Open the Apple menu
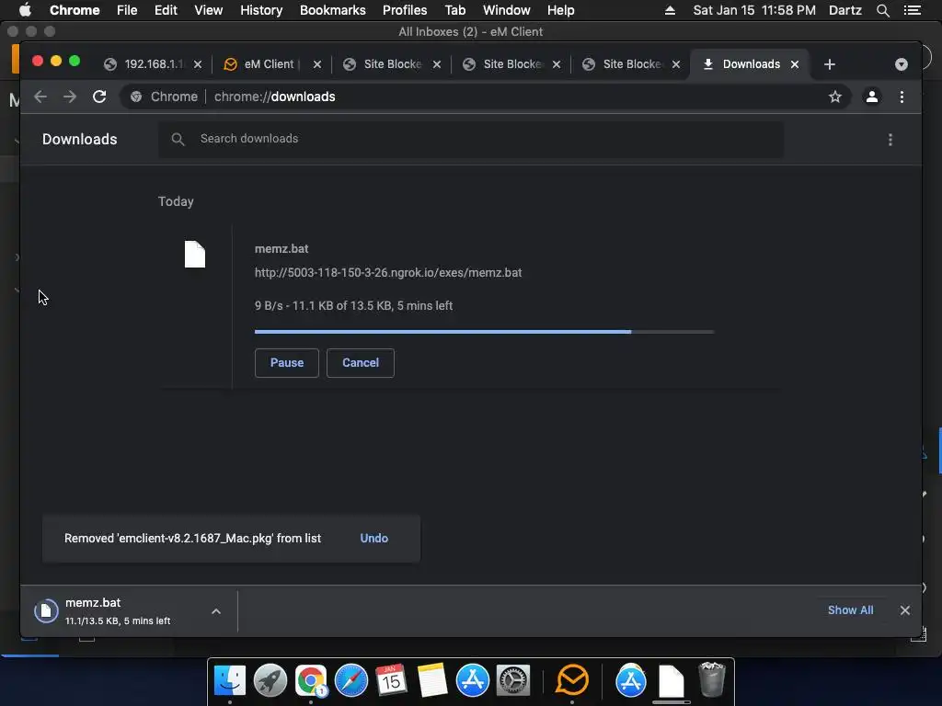Screen dimensions: 942x706 25,10
